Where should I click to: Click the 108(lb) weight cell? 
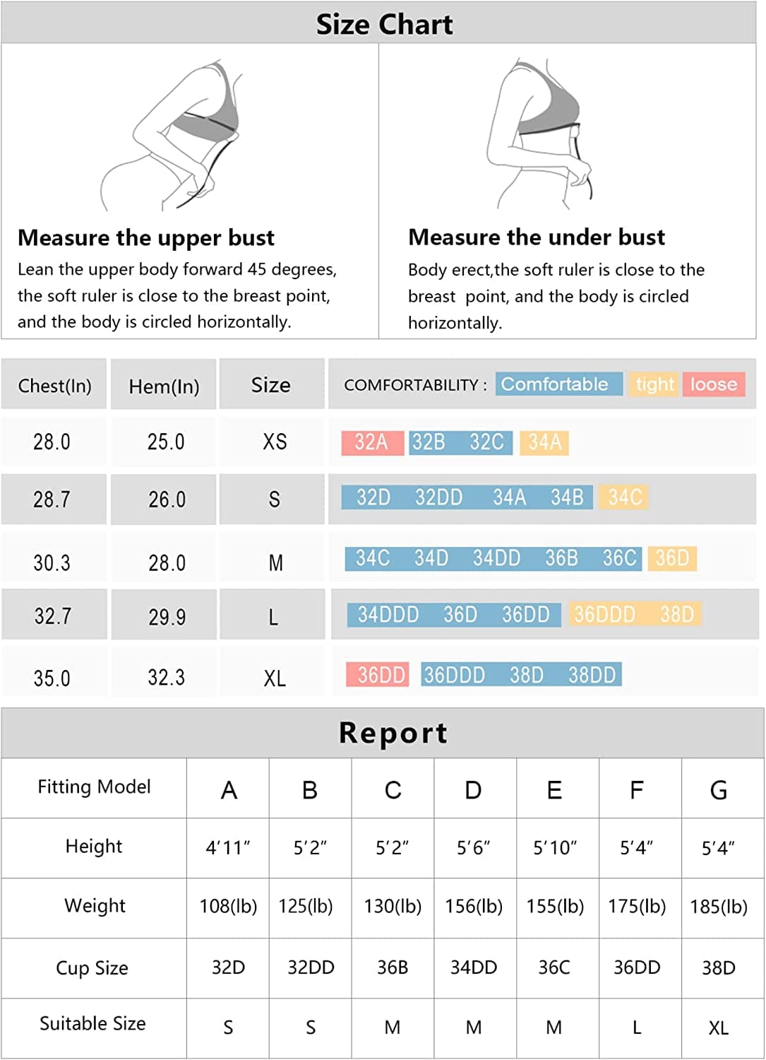pos(228,906)
